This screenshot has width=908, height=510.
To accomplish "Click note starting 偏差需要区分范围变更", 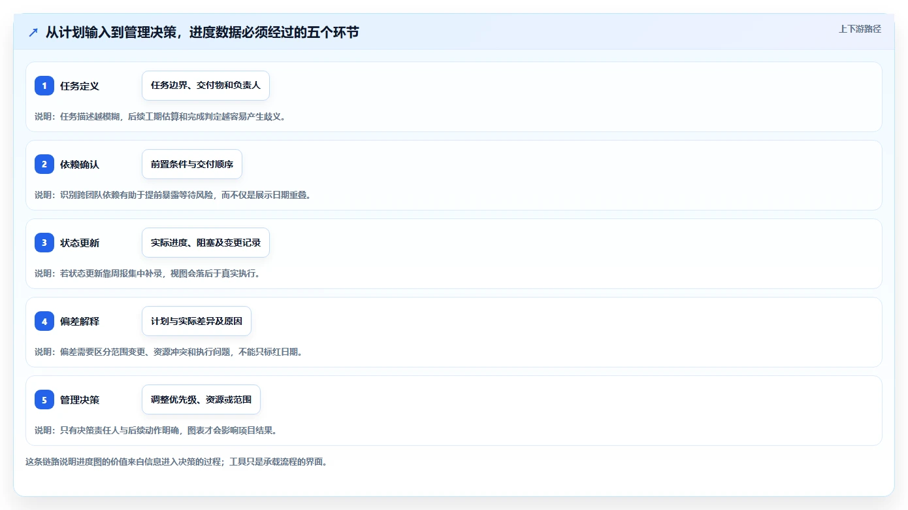I will tap(169, 352).
